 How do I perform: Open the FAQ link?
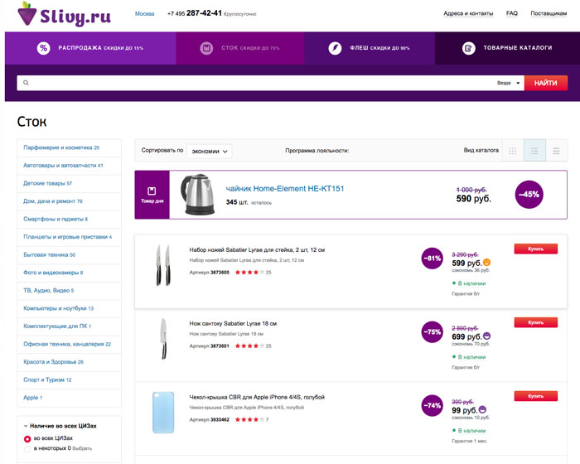[511, 13]
